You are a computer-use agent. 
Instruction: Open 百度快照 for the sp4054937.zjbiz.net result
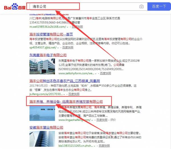click(68, 47)
